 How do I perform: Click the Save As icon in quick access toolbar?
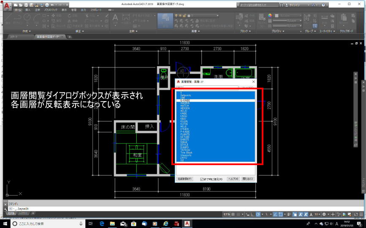[x=31, y=5]
